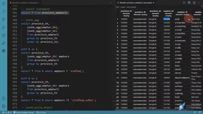This screenshot has width=203, height=114.
Task: Save the results with the save icon
Action: point(189,3)
